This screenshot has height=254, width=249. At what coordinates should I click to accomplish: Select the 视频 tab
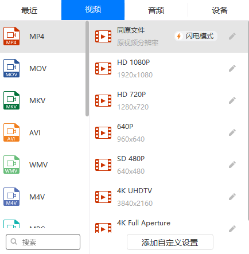93,10
